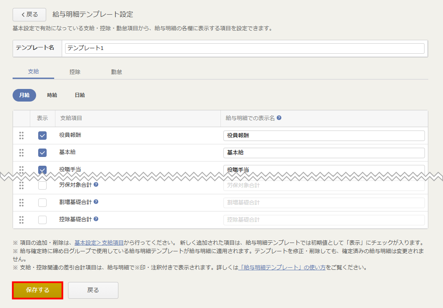Click drag handle for 控除基礎合計 row

point(21,219)
